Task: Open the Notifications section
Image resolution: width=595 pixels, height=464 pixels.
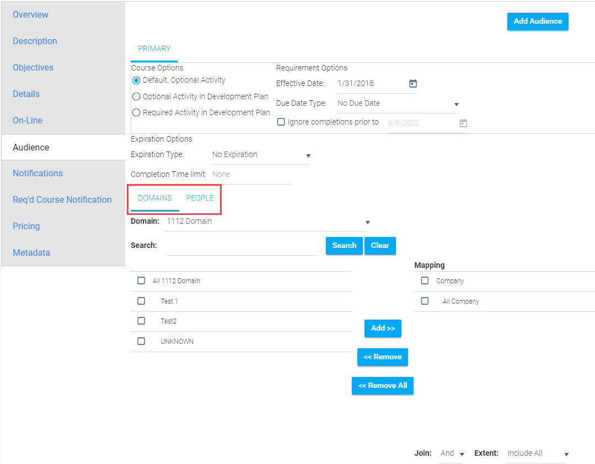Action: click(37, 174)
